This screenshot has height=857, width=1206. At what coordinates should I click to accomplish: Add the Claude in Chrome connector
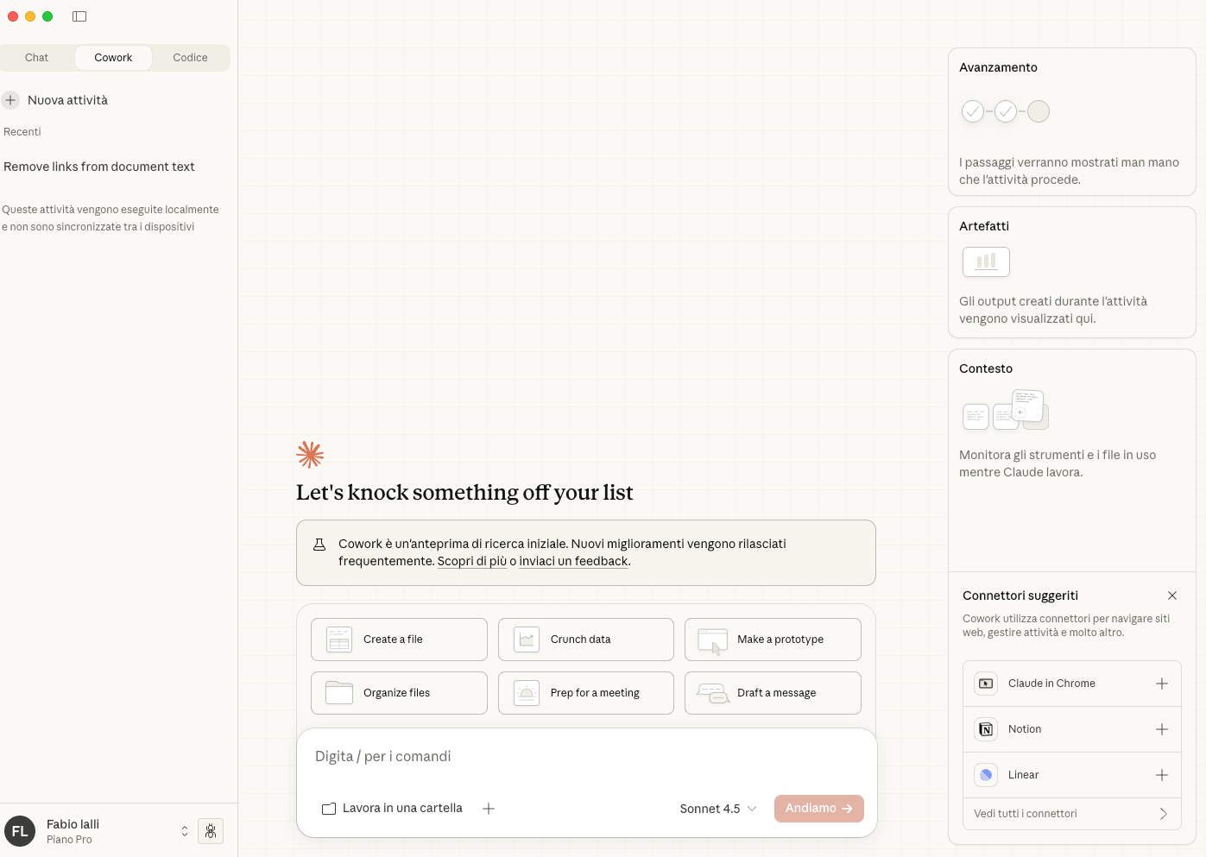tap(1161, 684)
